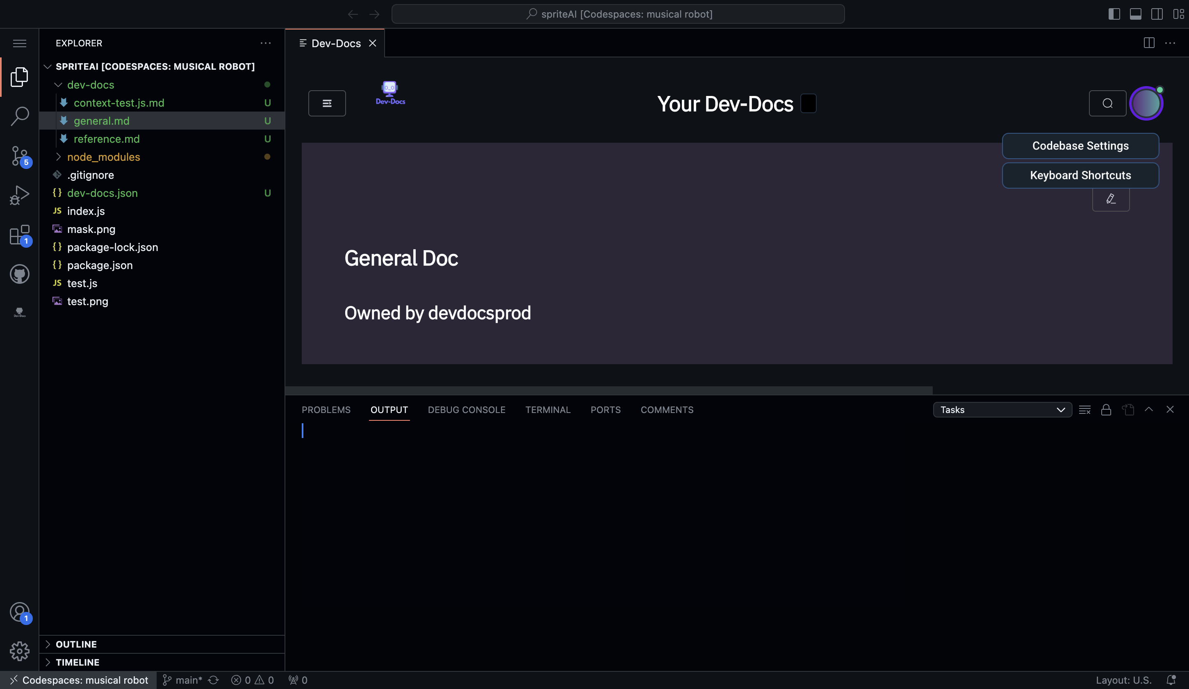Open the Extensions view
Viewport: 1189px width, 689px height.
coord(19,235)
